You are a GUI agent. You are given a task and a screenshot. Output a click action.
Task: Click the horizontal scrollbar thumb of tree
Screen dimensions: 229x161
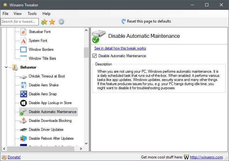pos(41,149)
